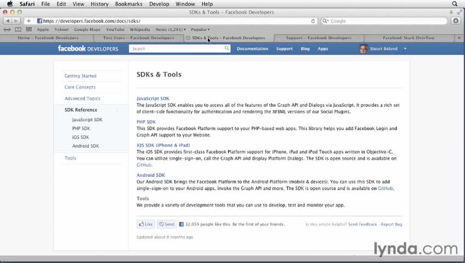465x263 pixels.
Task: Click Send Feedback link
Action: (x=362, y=224)
